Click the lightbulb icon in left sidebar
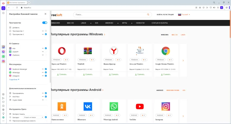 pyautogui.click(x=3, y=114)
